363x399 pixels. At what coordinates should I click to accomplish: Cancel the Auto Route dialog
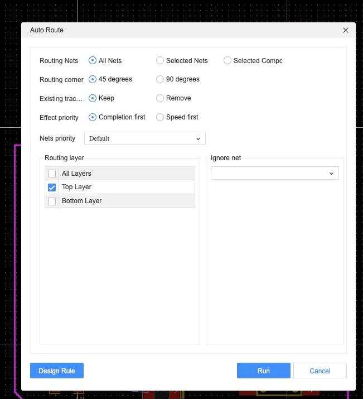tap(320, 371)
